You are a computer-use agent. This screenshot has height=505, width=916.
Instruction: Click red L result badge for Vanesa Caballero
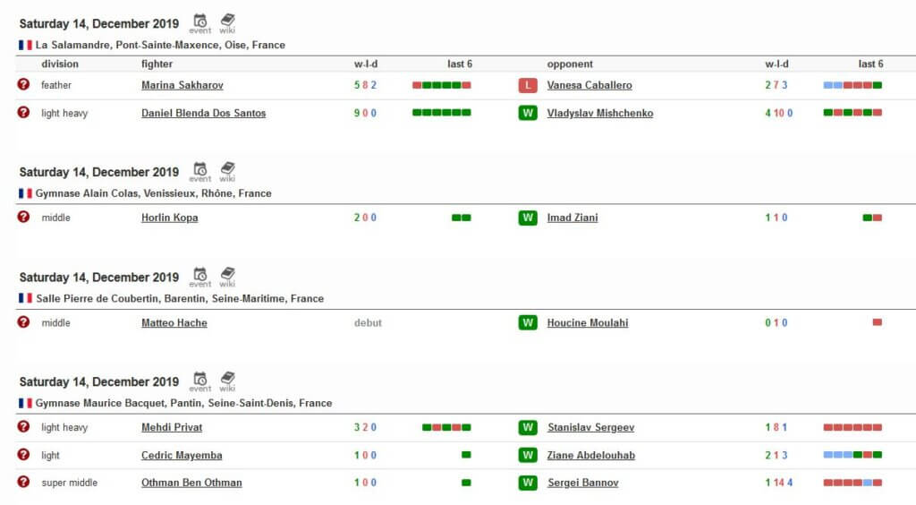[528, 85]
